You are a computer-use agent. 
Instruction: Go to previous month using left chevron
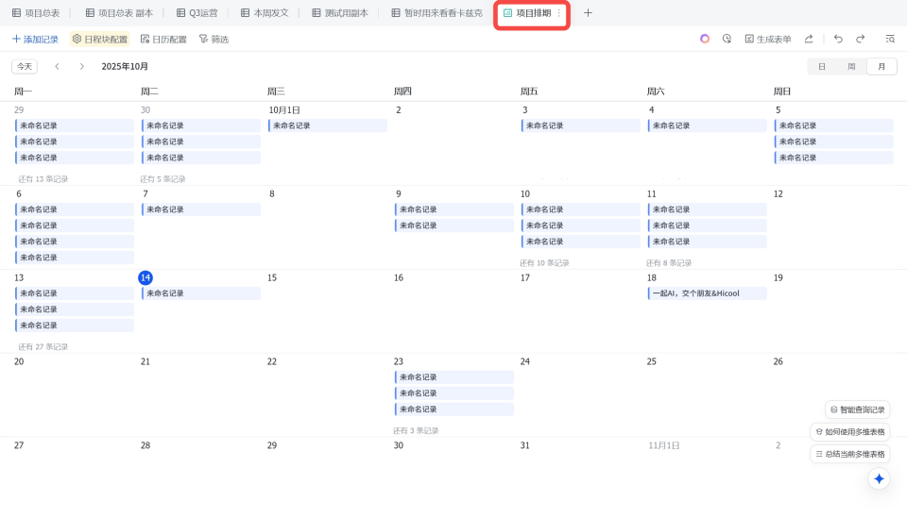(x=57, y=66)
